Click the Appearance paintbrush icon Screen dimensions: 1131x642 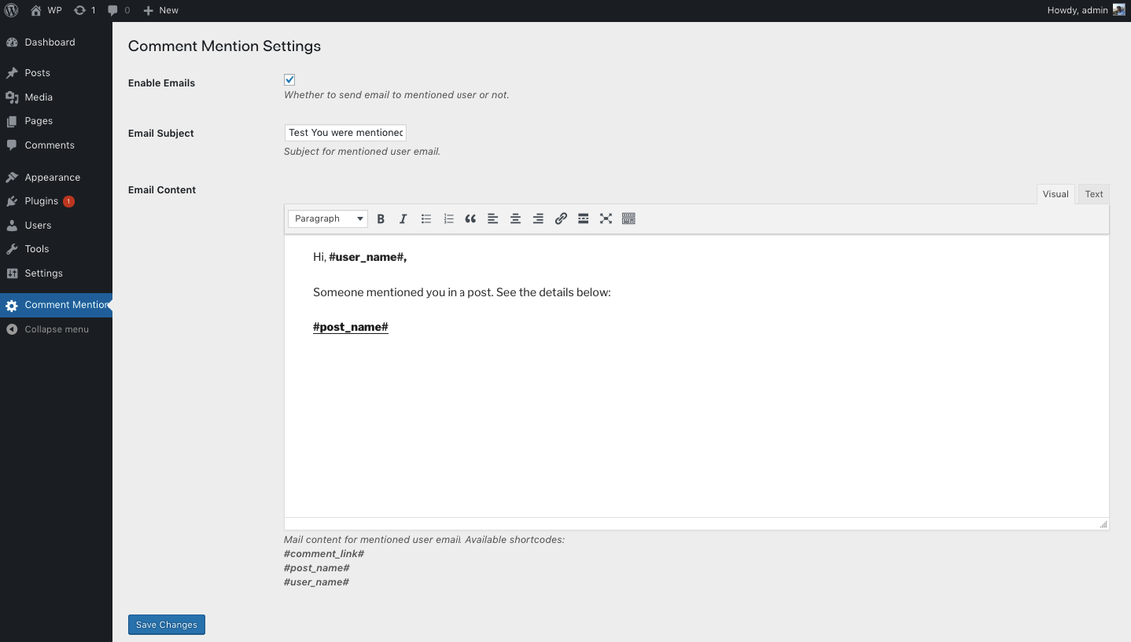click(12, 178)
